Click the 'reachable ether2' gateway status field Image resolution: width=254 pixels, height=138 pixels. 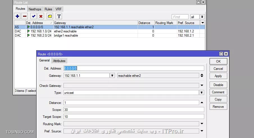[x=158, y=75]
